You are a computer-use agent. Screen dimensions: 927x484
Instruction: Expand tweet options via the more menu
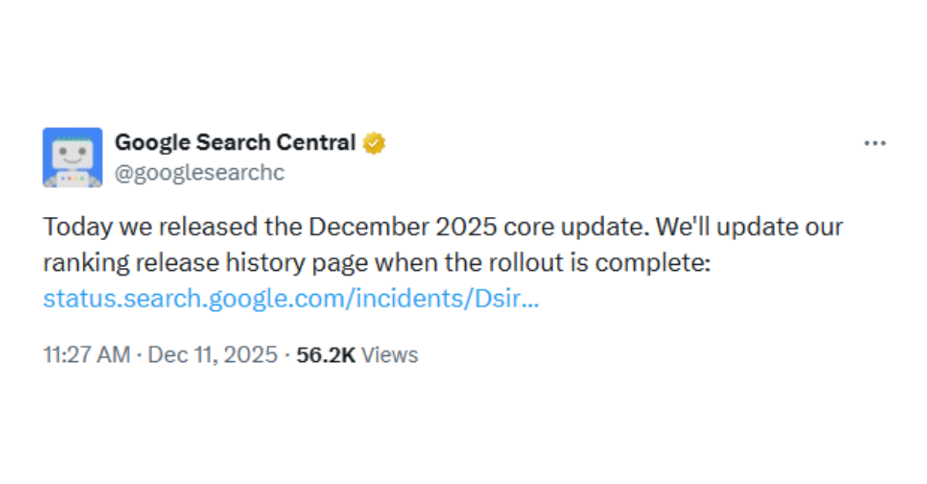(875, 142)
